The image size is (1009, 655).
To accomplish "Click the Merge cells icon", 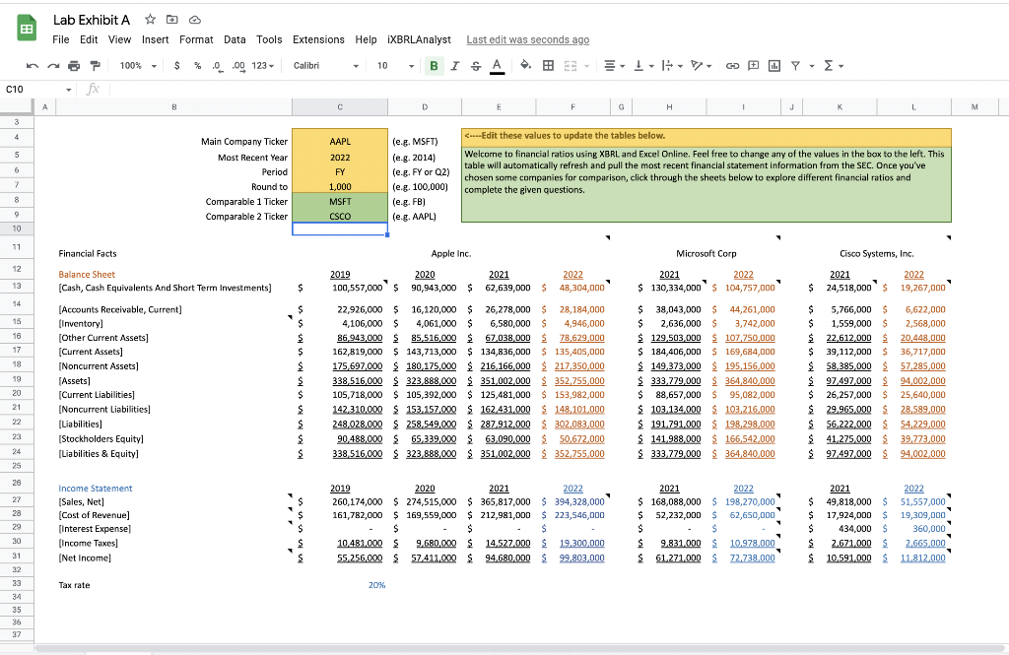I will click(x=571, y=66).
